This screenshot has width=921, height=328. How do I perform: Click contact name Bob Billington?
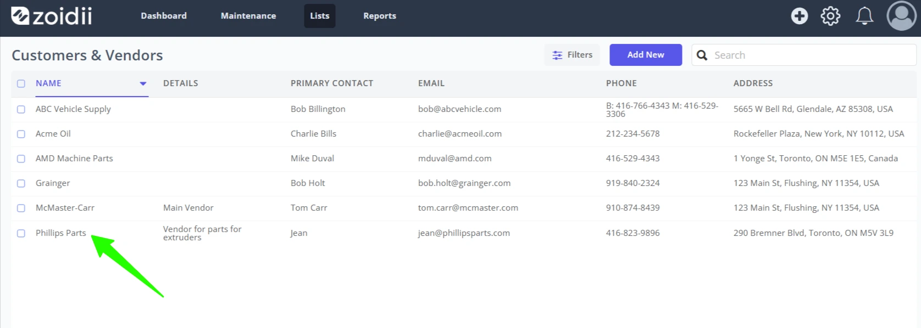318,109
